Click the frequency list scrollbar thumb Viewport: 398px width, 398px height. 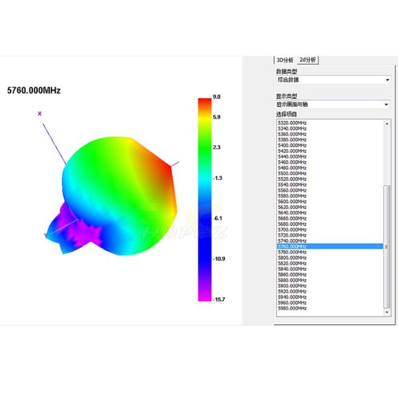point(387,247)
